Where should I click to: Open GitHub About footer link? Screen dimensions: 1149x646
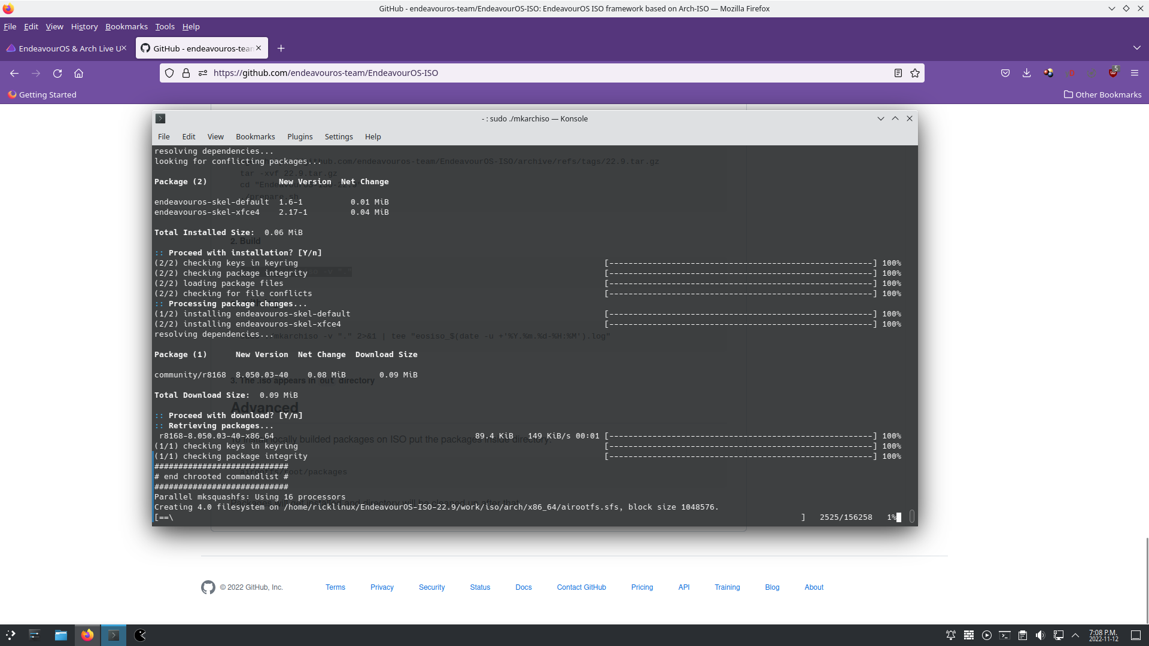click(814, 587)
